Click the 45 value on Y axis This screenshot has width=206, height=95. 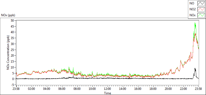point(13,27)
